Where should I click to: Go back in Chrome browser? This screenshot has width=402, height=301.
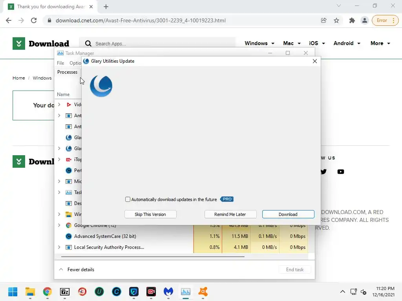(9, 20)
